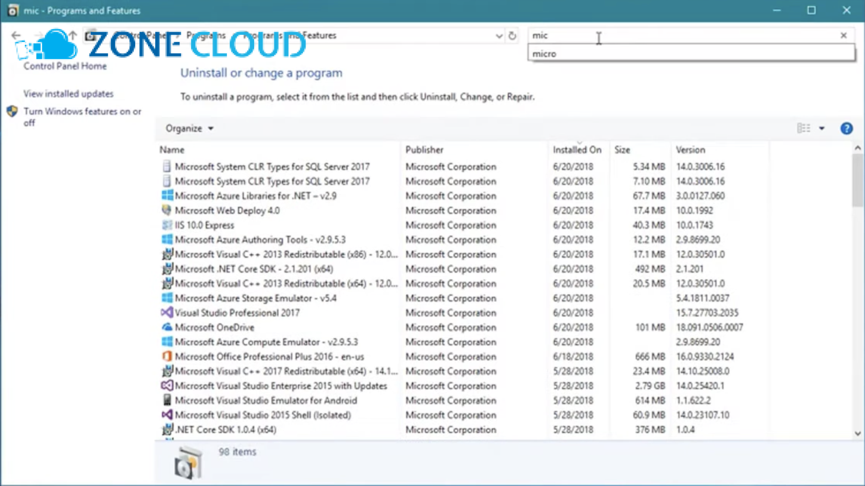Viewport: 865px width, 486px height.
Task: Click the version value "14.0.23107.10"
Action: click(703, 415)
